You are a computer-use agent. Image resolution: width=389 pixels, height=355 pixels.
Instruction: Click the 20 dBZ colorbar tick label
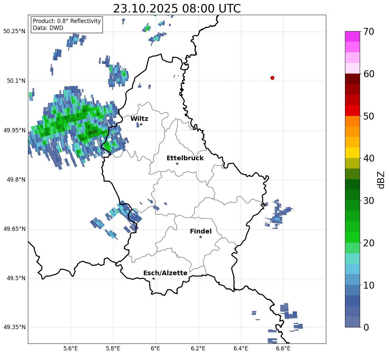[369, 243]
